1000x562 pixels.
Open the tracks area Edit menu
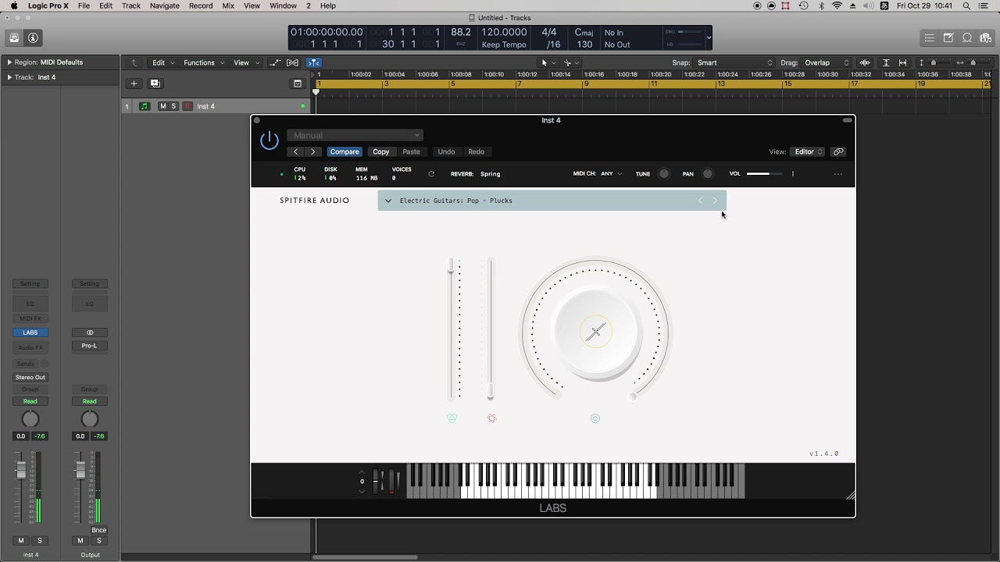[162, 62]
